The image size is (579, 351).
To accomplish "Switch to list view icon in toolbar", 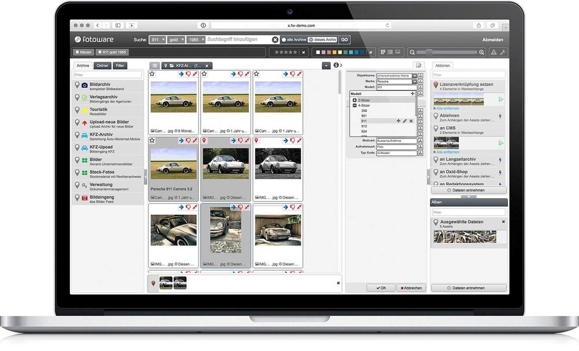I will pyautogui.click(x=390, y=52).
